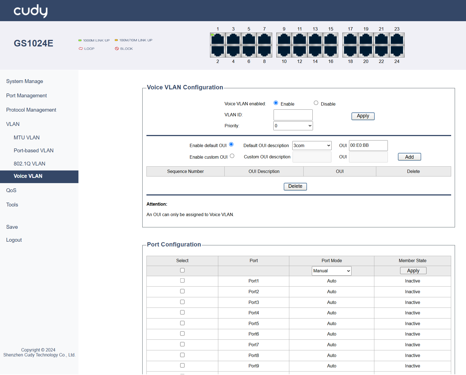The height and width of the screenshot is (375, 466).
Task: Enable custom OUI radio button
Action: [x=232, y=156]
